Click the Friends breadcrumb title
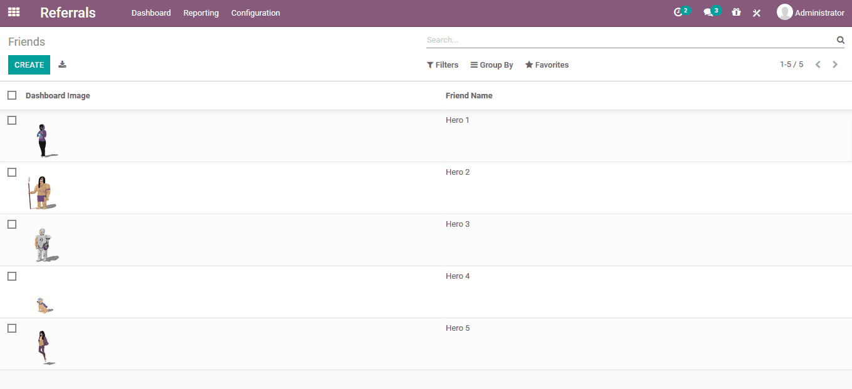This screenshot has height=389, width=852. 27,42
